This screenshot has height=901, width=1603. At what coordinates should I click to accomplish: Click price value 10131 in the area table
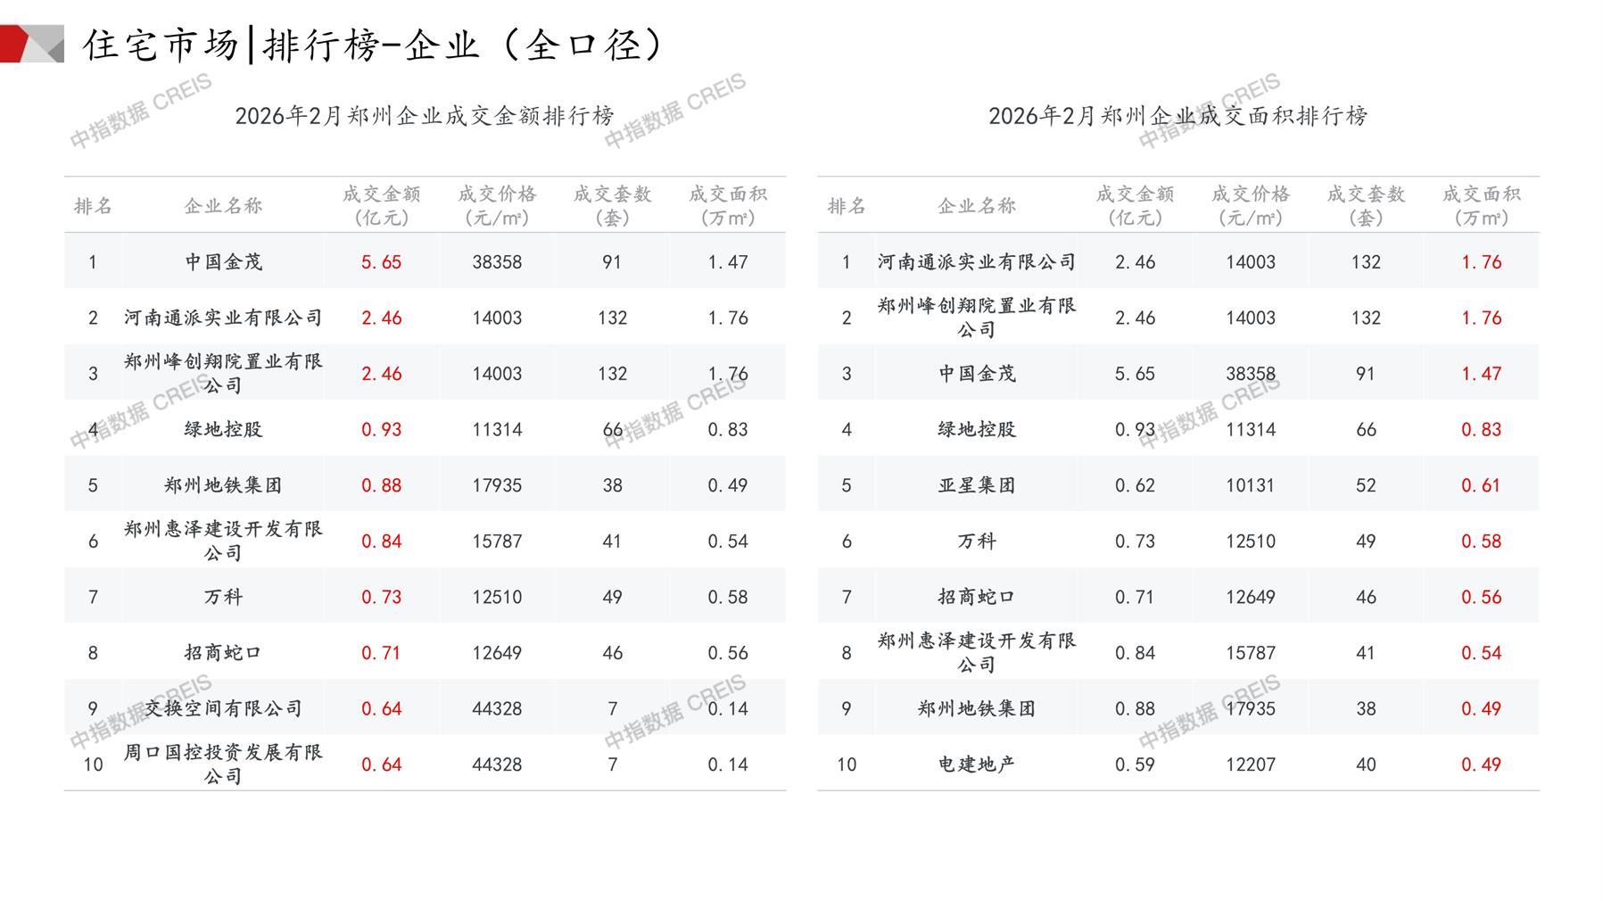point(1250,485)
